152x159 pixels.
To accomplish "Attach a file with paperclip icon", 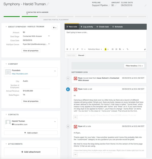I will [145, 49].
